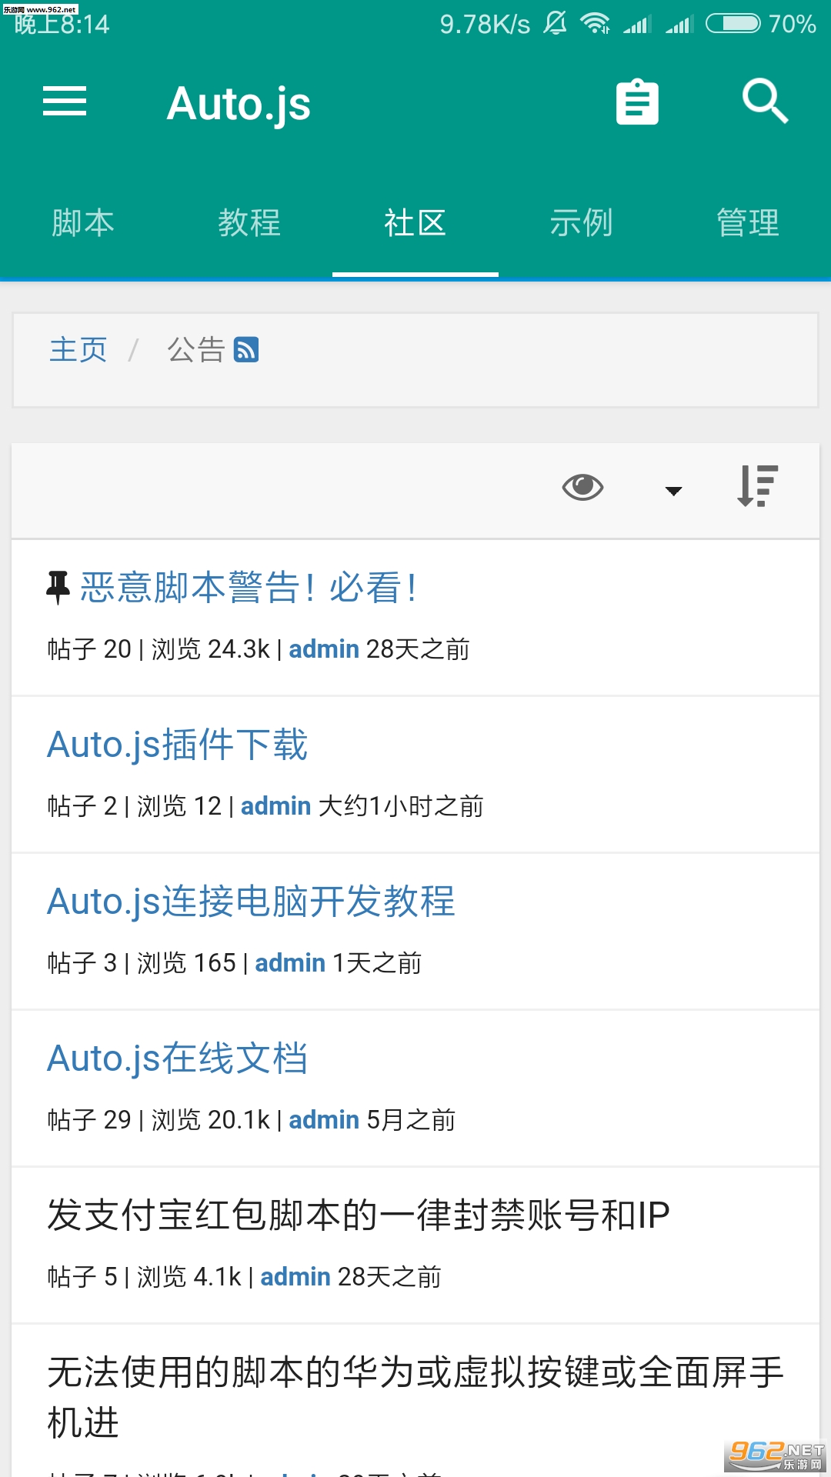Screen dimensions: 831x1477
Task: Go to 主页 breadcrumb link
Action: 78,350
